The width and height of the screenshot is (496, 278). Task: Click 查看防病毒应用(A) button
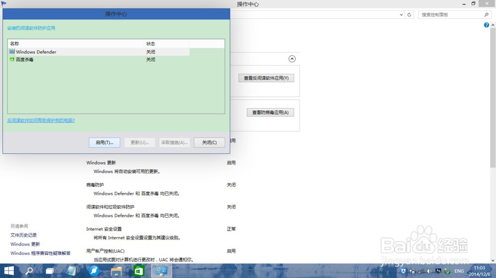[x=270, y=112]
